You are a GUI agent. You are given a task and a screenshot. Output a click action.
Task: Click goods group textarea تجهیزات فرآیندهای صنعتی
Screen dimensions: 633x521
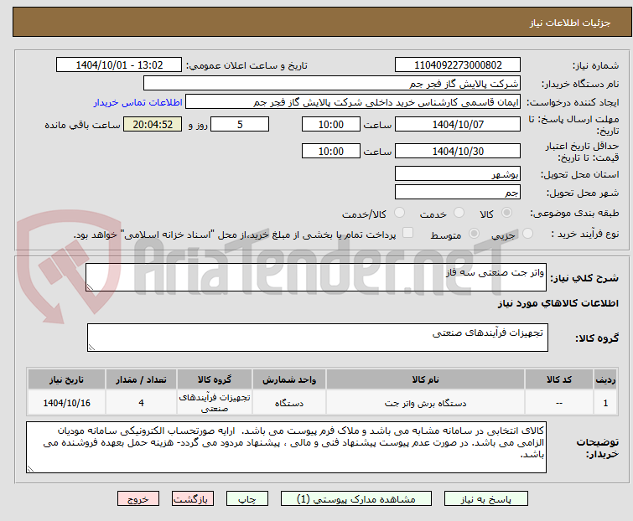[x=317, y=338]
